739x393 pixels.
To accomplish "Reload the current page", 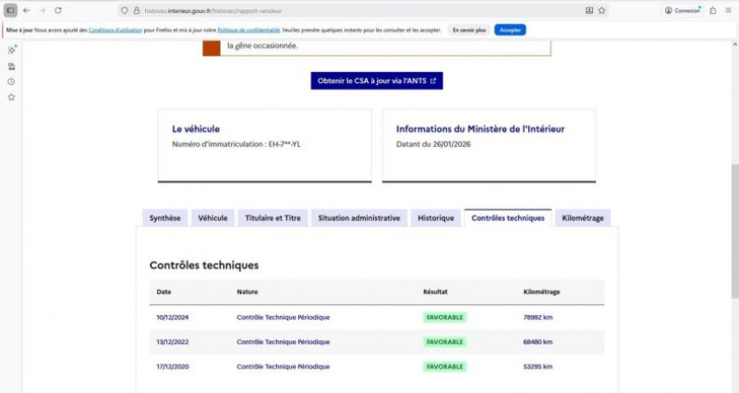I will [58, 10].
